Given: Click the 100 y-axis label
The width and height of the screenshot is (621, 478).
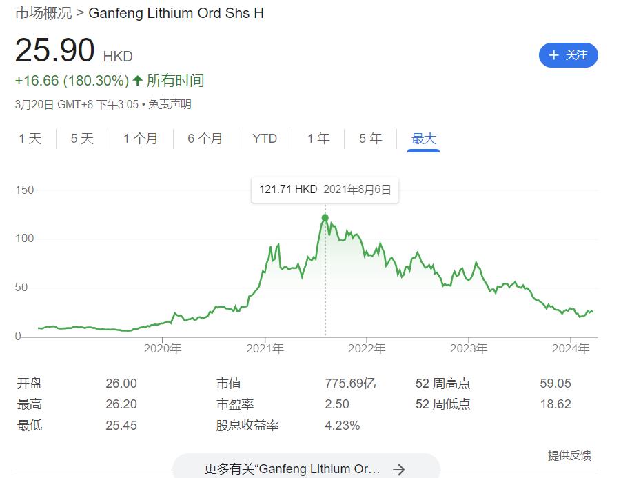Looking at the screenshot, I should 25,239.
